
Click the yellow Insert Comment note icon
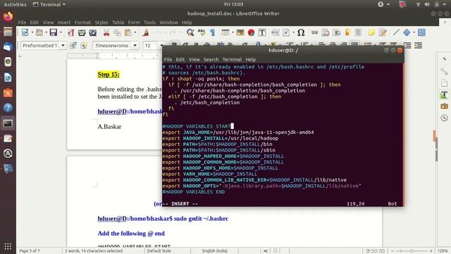pyautogui.click(x=371, y=32)
